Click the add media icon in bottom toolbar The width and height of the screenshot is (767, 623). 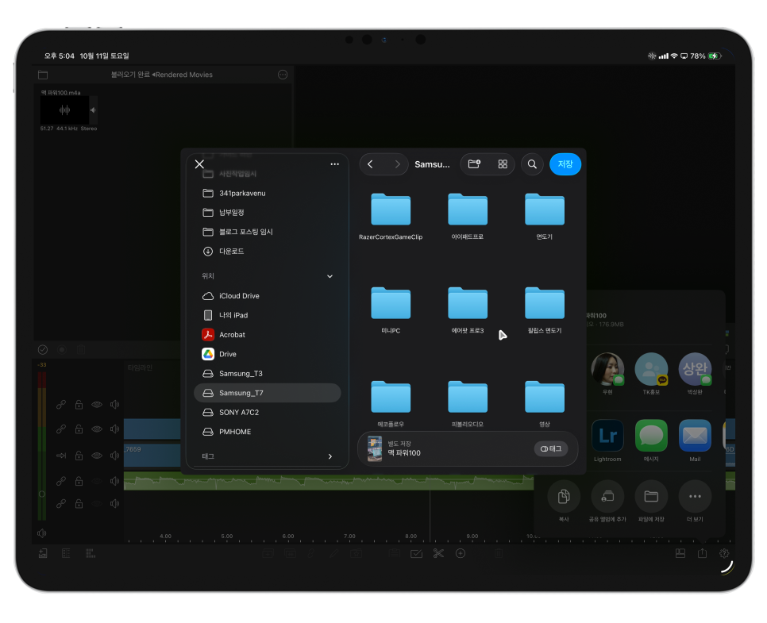coord(43,554)
